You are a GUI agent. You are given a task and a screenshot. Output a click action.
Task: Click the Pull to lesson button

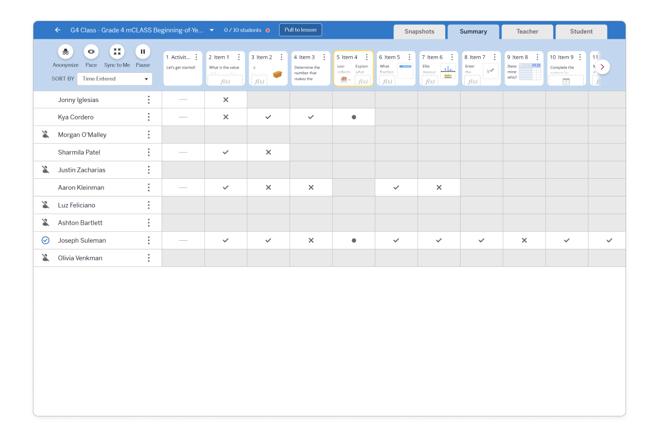click(300, 29)
